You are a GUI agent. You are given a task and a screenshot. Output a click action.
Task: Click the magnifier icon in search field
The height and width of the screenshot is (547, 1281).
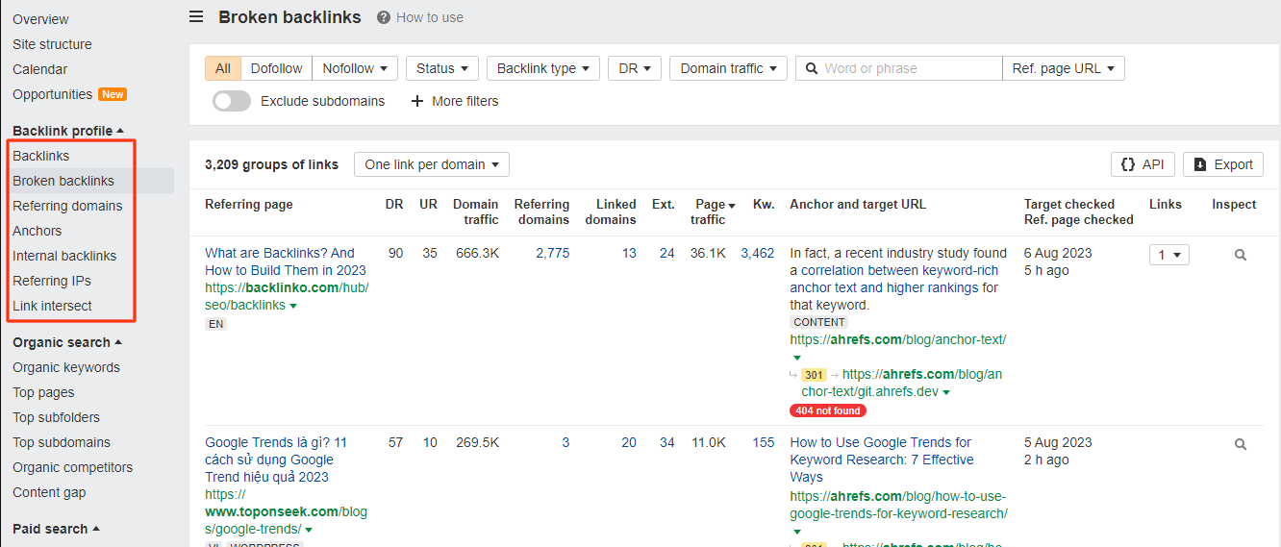pos(811,68)
